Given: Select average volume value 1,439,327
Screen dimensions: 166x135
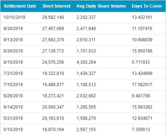Looking at the screenshot, I should click(86, 73).
